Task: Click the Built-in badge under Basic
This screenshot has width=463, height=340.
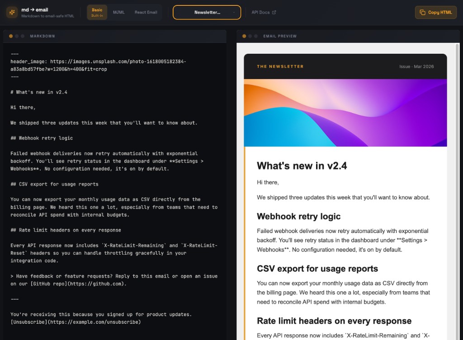Action: 96,15
